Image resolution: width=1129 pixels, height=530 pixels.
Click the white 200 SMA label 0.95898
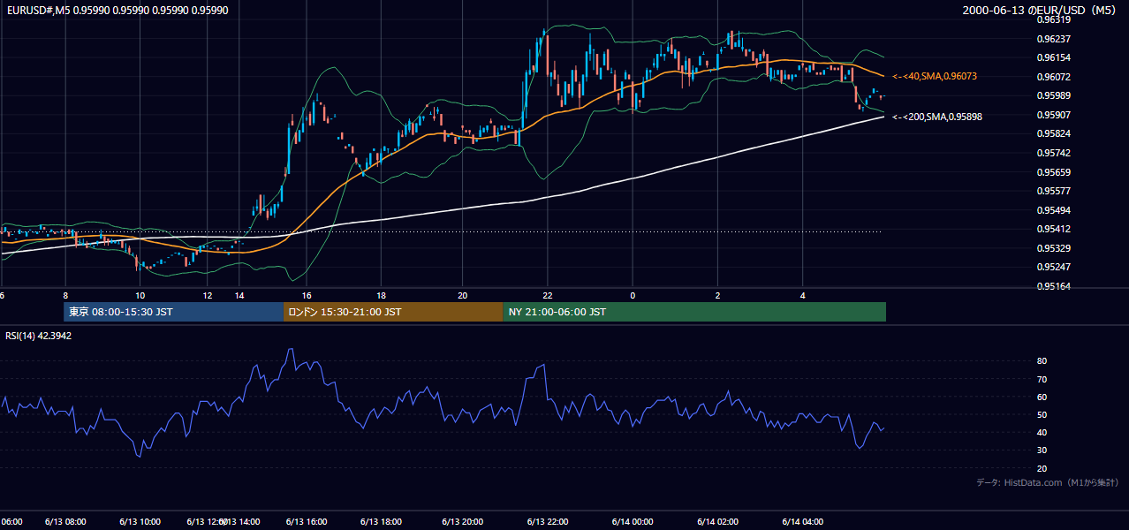tap(937, 117)
